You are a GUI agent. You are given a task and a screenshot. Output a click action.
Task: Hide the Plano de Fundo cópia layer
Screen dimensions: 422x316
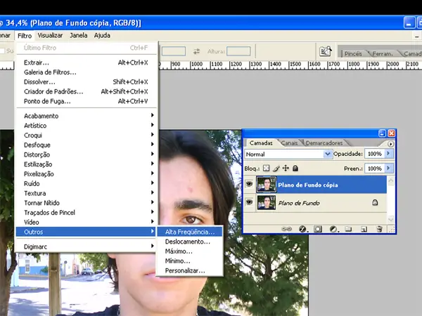[248, 185]
